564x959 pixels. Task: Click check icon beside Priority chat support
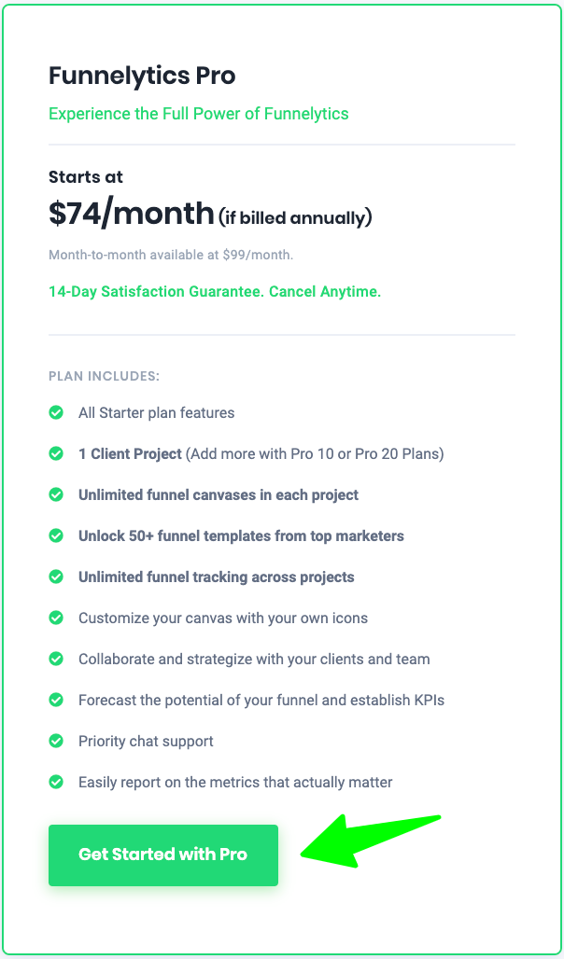[x=56, y=741]
